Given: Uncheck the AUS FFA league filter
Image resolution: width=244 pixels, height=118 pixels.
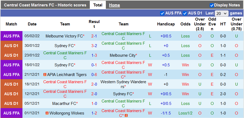Looking at the screenshot, I should (x=162, y=13).
